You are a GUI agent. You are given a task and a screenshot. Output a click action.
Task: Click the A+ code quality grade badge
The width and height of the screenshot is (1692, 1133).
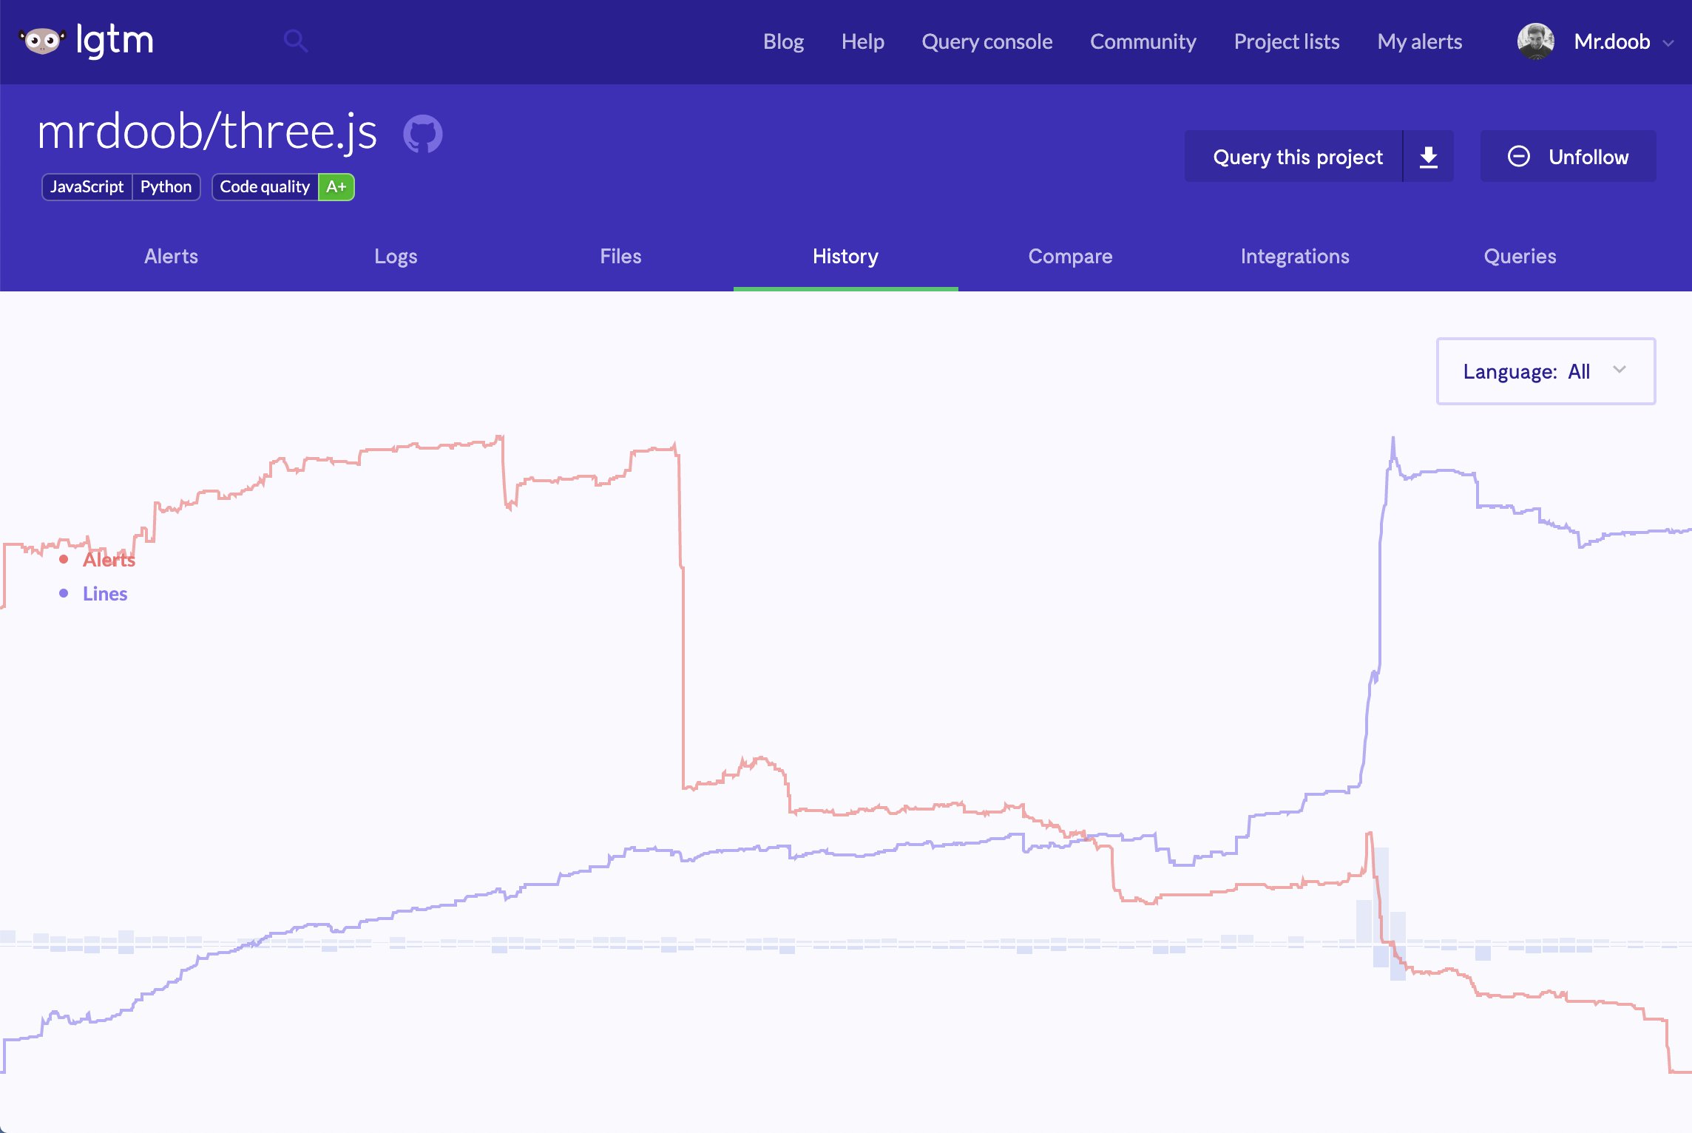click(x=336, y=187)
